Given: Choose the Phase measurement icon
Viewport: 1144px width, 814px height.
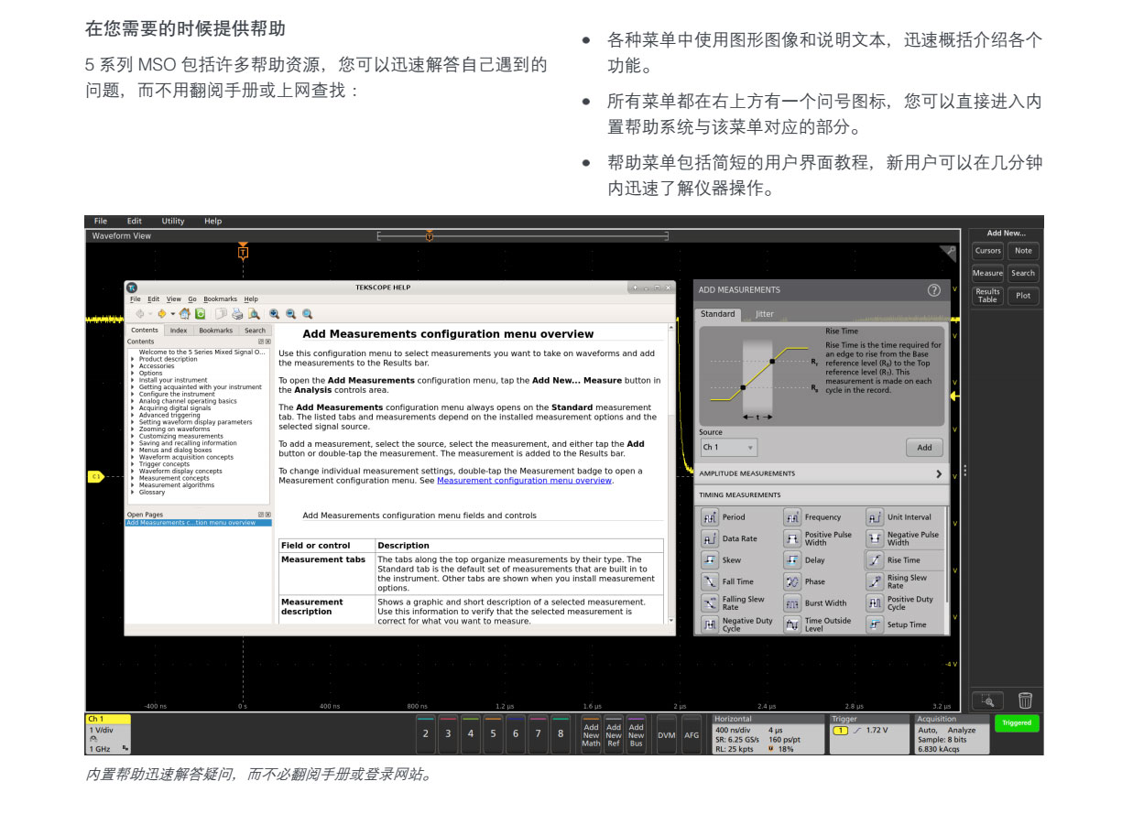Looking at the screenshot, I should coord(792,581).
